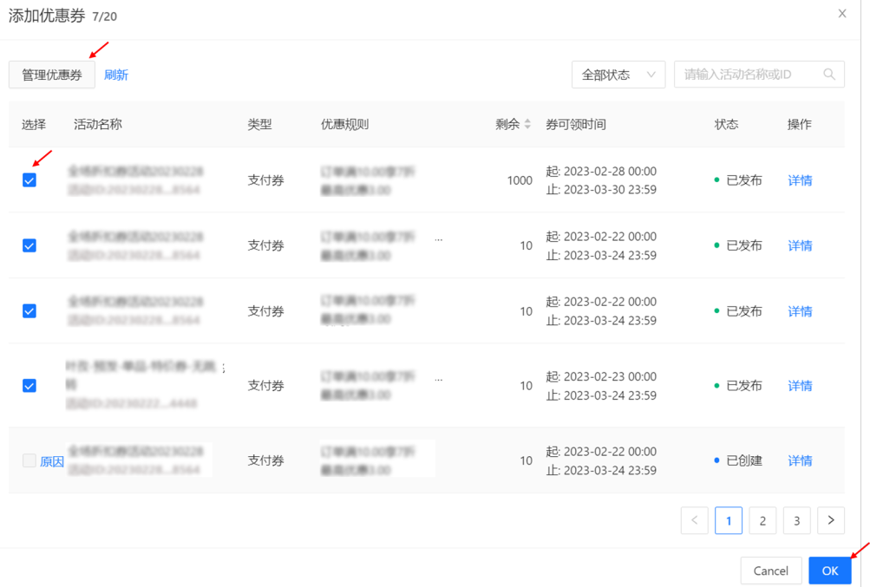This screenshot has width=870, height=587.
Task: Select pagination page 1
Action: (x=729, y=520)
